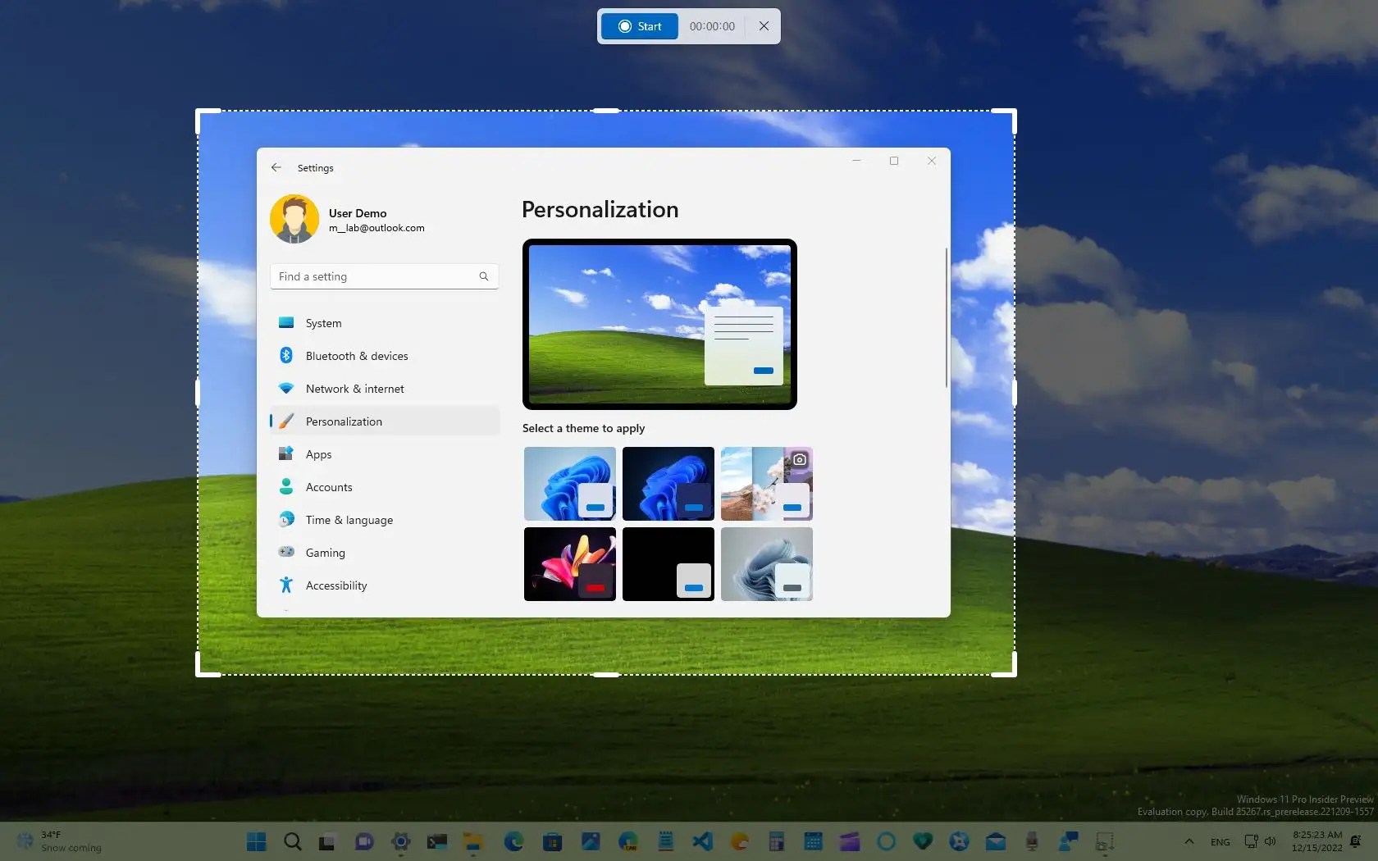Click the search magnifier in Find a setting
The height and width of the screenshot is (861, 1378).
pos(483,276)
